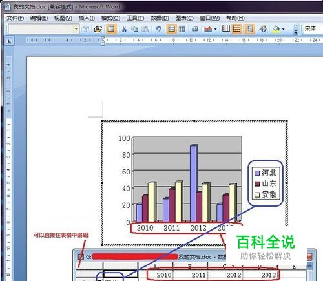Open the 帮助(H) menu
Screen dimensions: 323x281
click(235, 18)
